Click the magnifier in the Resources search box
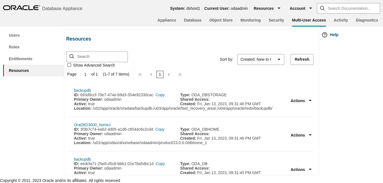Viewport: 383px width, 183px height. point(72,57)
